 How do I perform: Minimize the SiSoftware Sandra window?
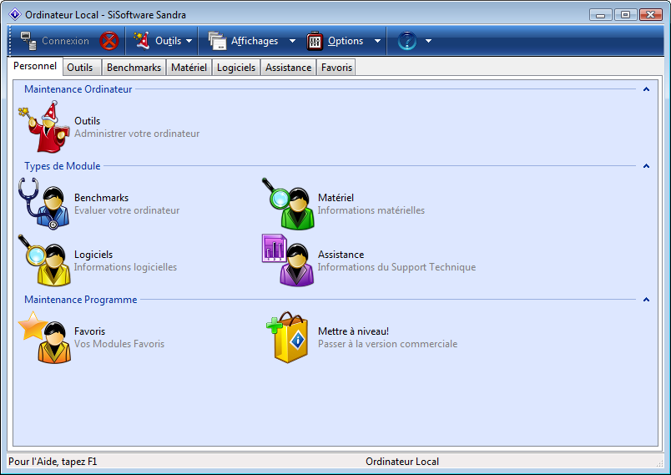click(x=600, y=15)
